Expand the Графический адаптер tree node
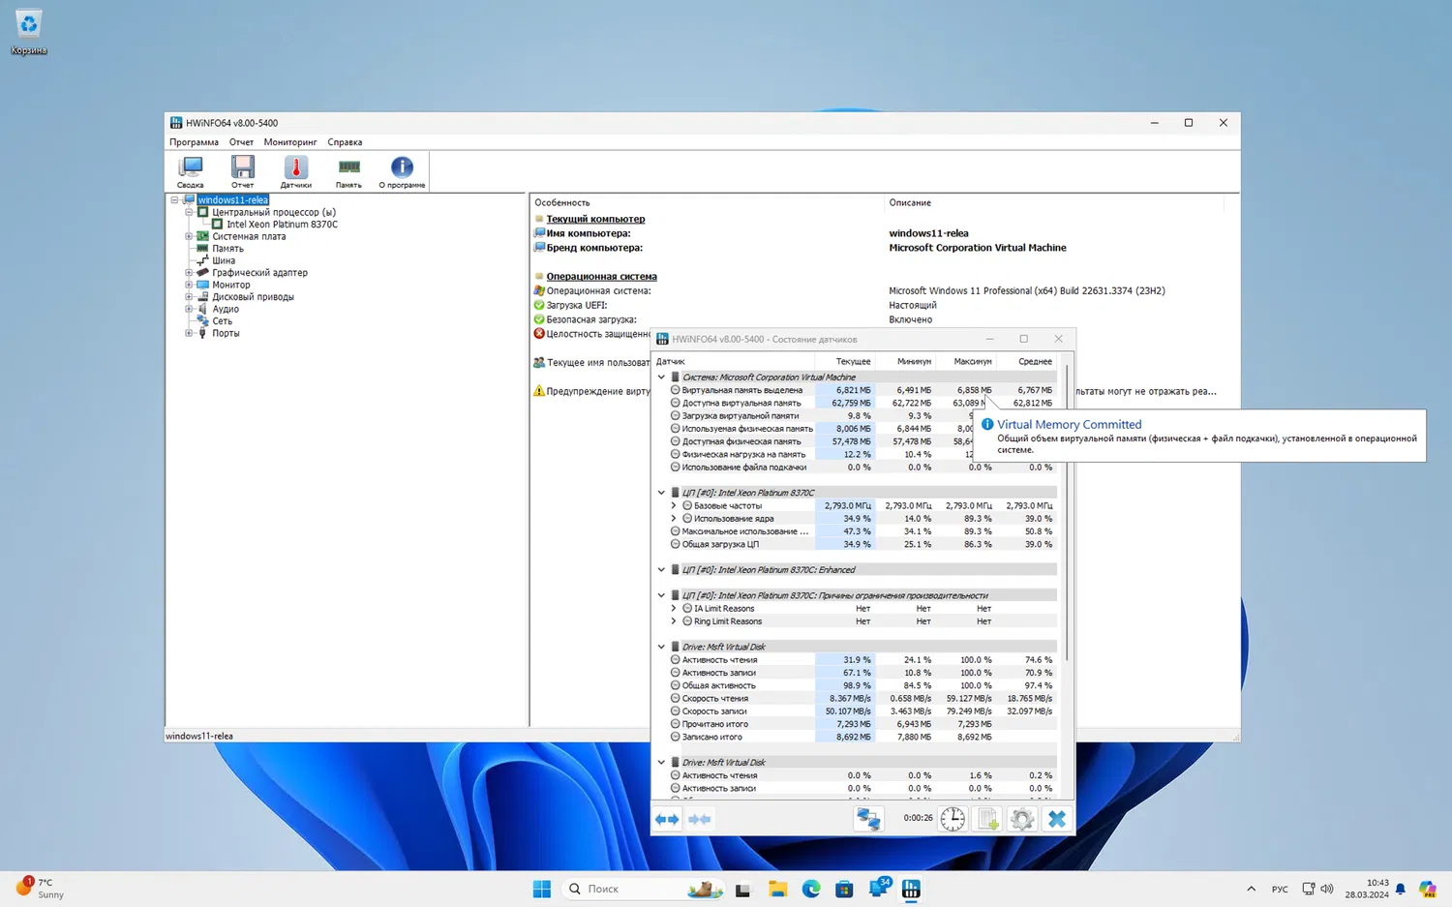 pyautogui.click(x=189, y=273)
